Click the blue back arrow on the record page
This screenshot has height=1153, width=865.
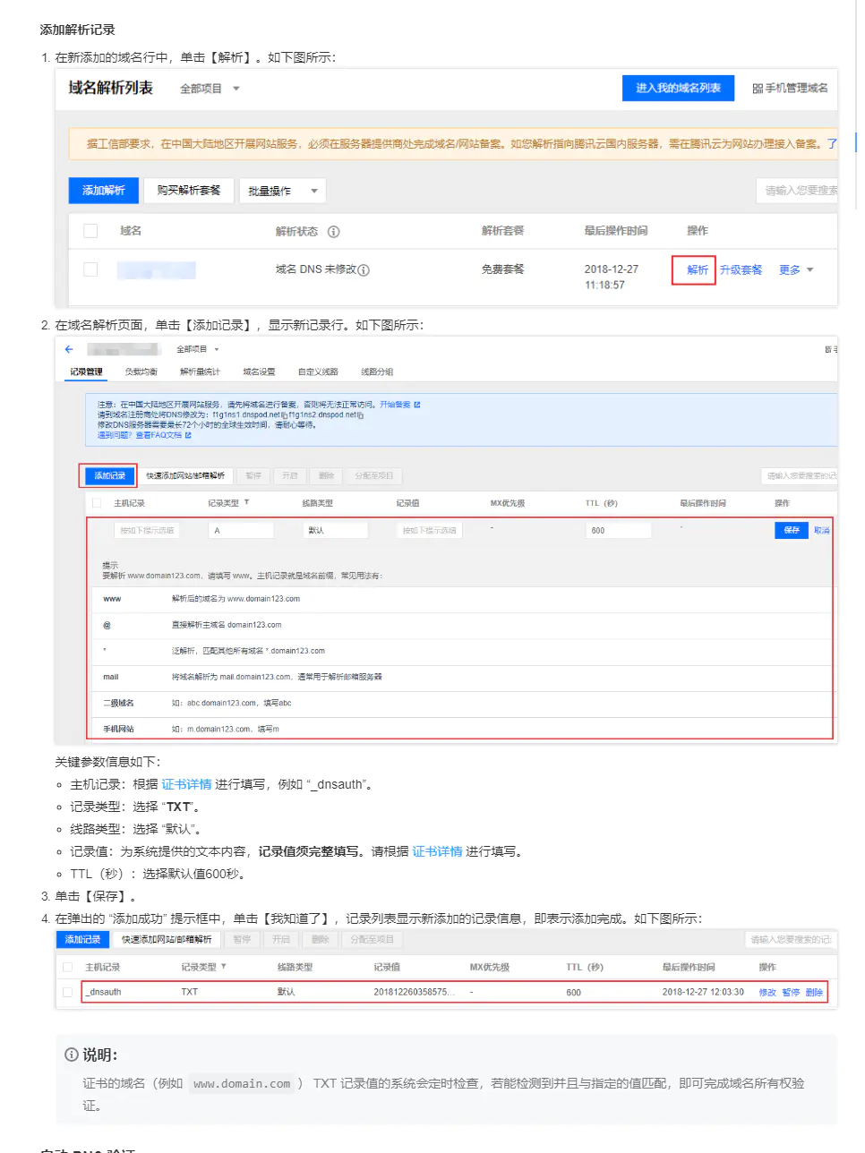click(69, 349)
